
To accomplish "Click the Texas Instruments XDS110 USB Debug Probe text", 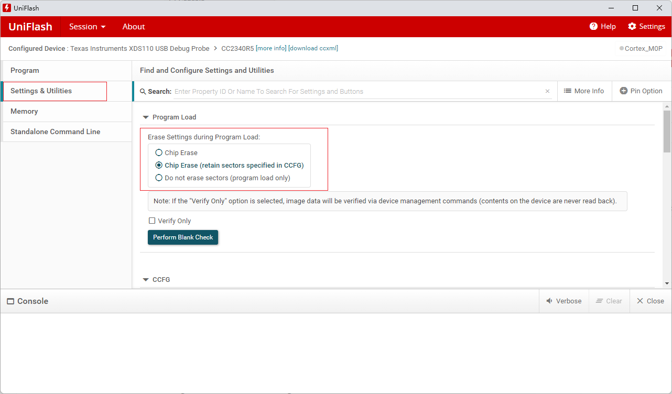I will [140, 48].
